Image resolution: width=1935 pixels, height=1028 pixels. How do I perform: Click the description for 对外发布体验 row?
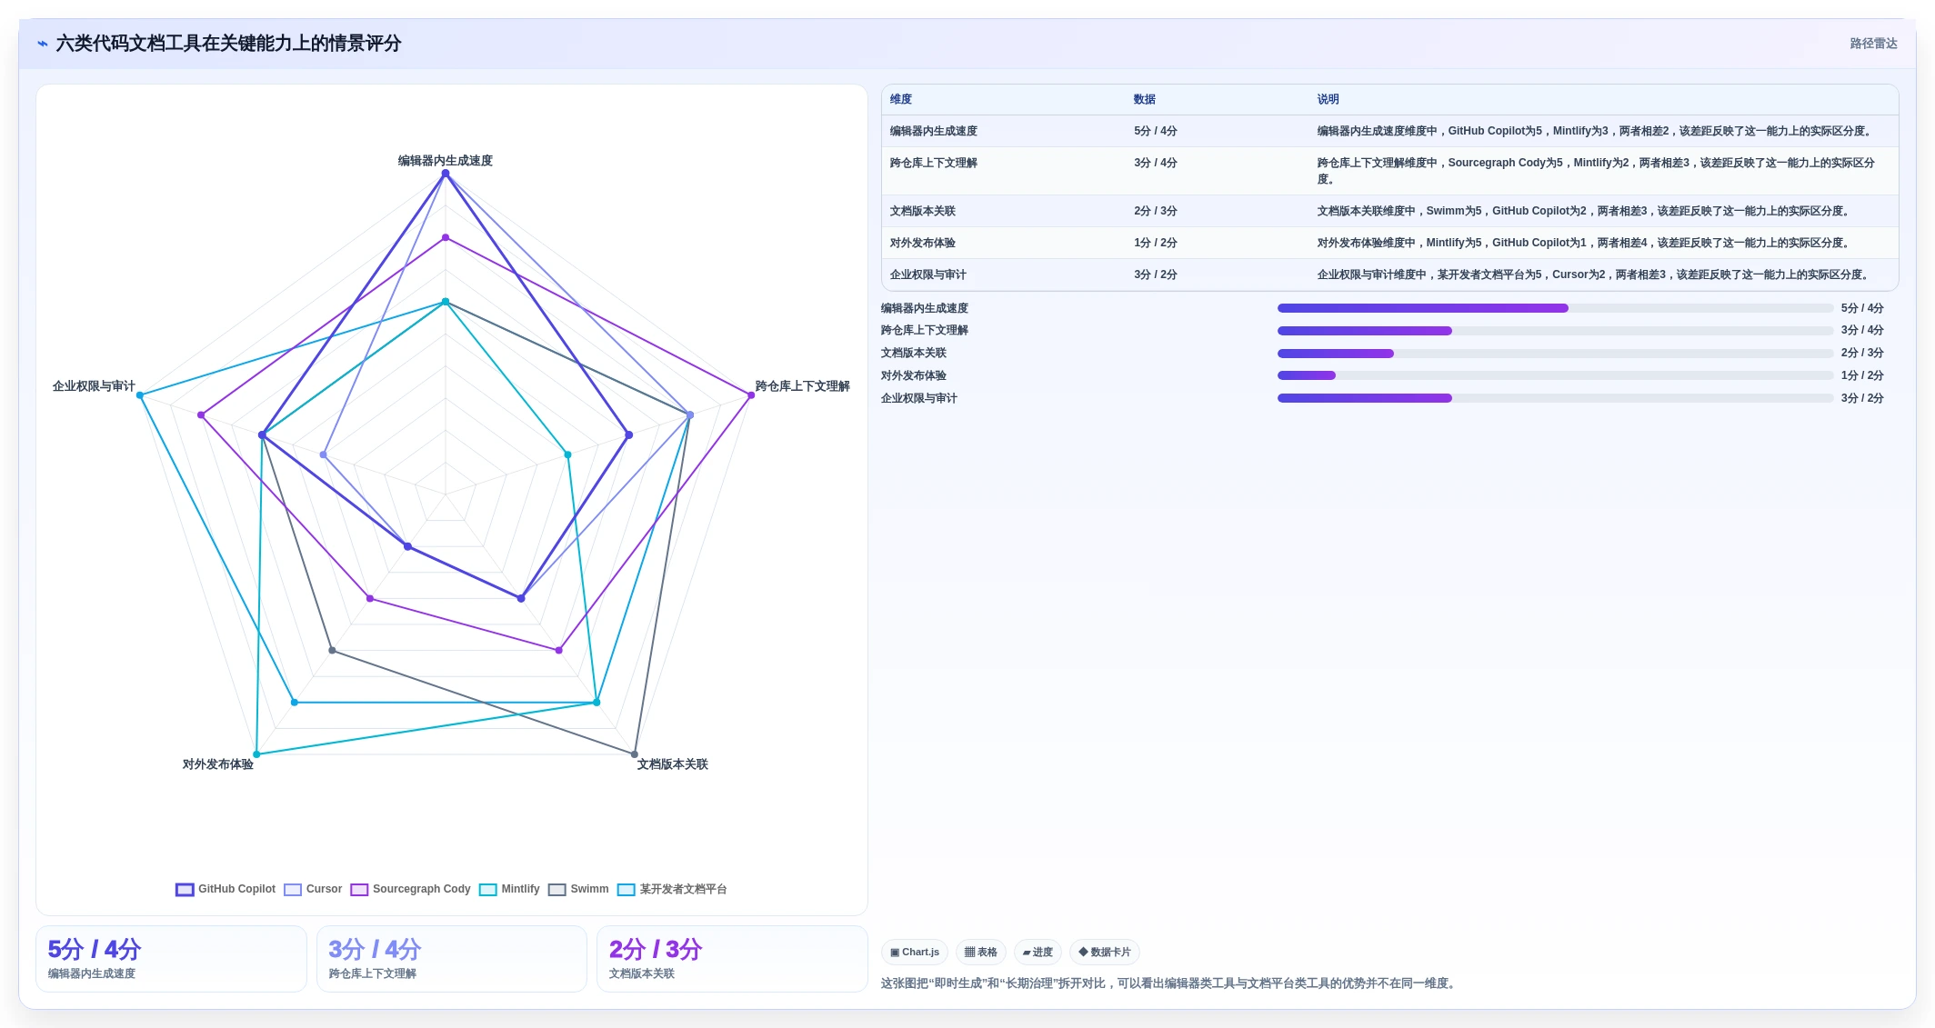[x=1586, y=243]
